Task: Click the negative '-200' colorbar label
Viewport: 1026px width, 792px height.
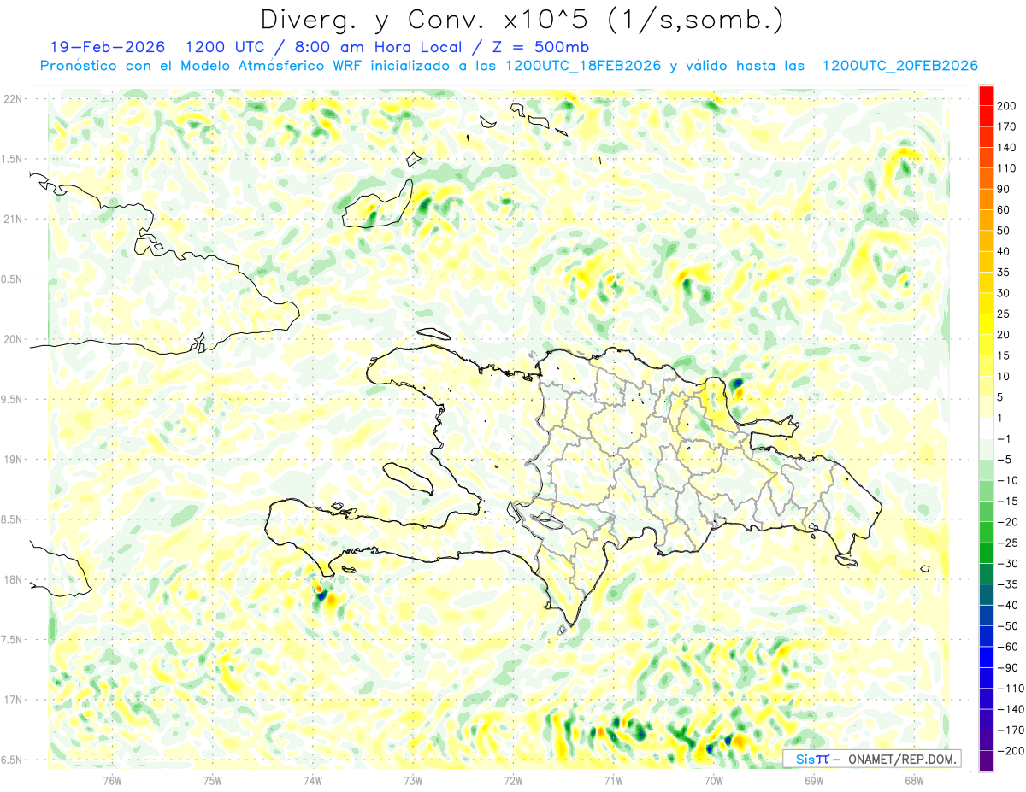Action: pos(1011,750)
